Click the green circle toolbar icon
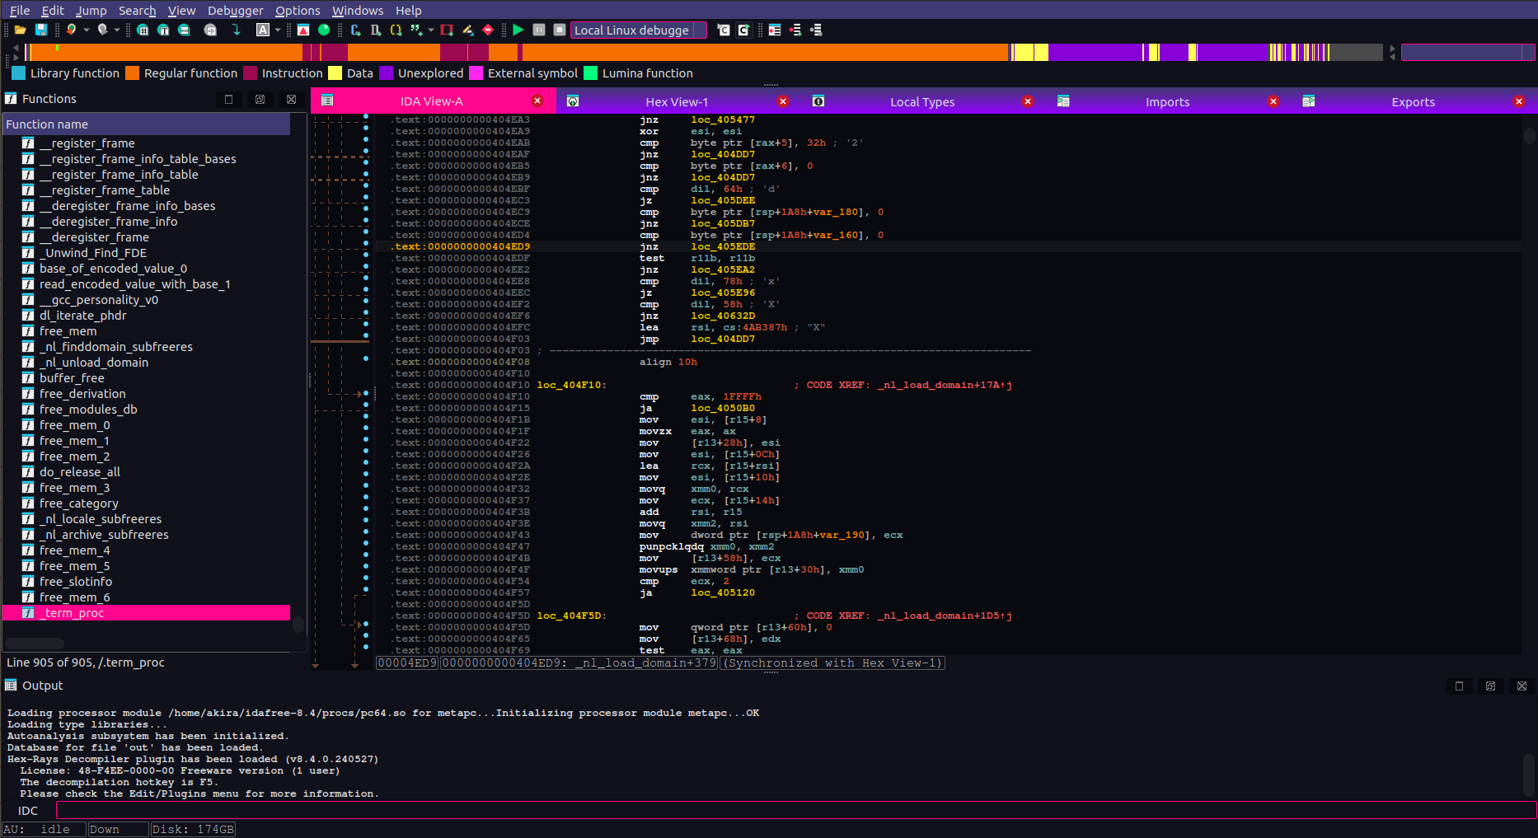1538x838 pixels. tap(324, 30)
